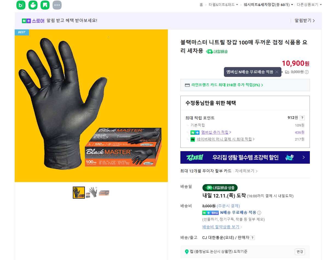Click info icon beside 3,000원 shipping fee
The height and width of the screenshot is (260, 323).
(x=307, y=72)
